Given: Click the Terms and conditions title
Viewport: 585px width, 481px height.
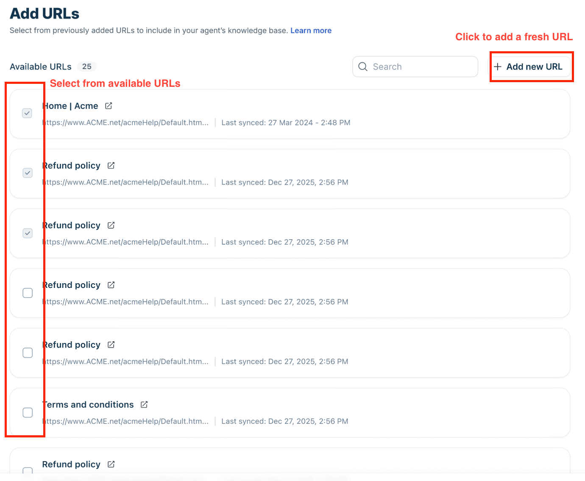Looking at the screenshot, I should (x=88, y=404).
